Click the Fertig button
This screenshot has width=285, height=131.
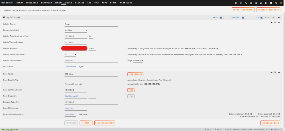pos(86,123)
